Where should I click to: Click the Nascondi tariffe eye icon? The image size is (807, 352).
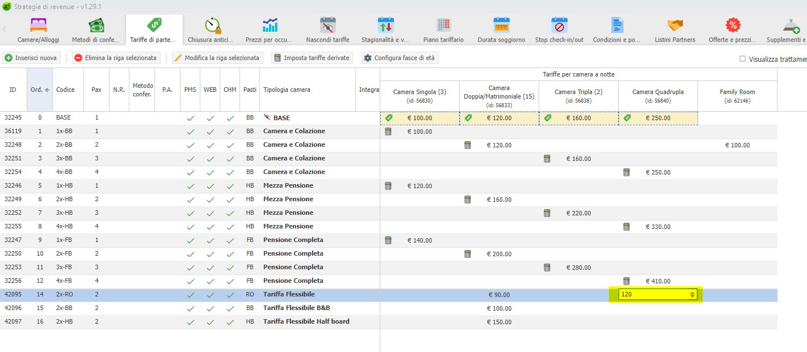328,26
